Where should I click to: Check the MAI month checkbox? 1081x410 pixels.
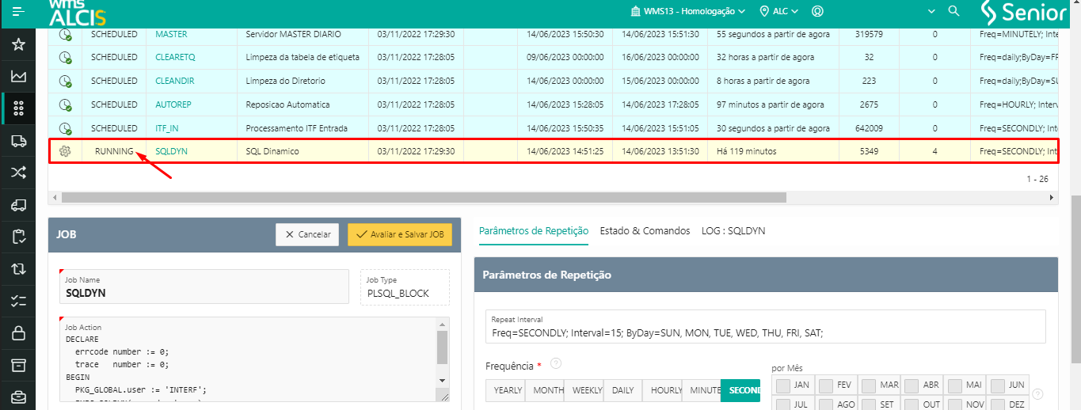point(954,385)
